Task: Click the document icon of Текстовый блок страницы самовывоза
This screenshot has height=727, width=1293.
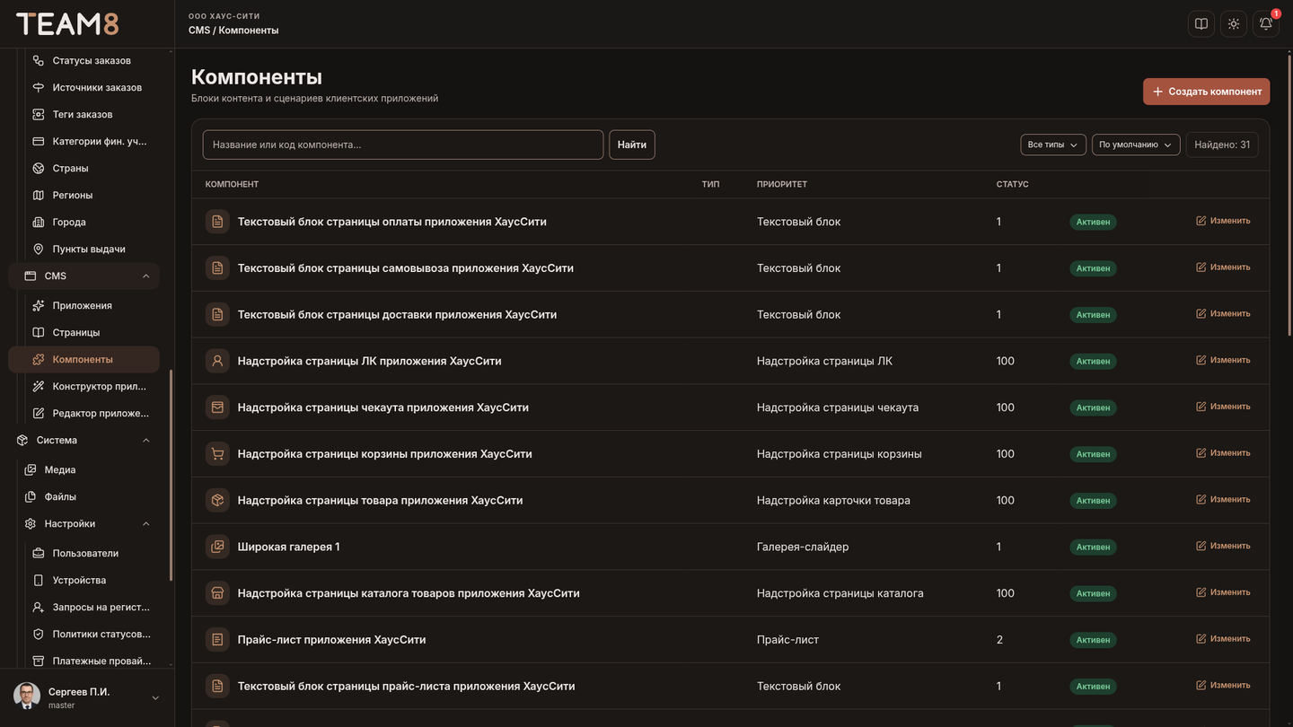Action: (217, 268)
